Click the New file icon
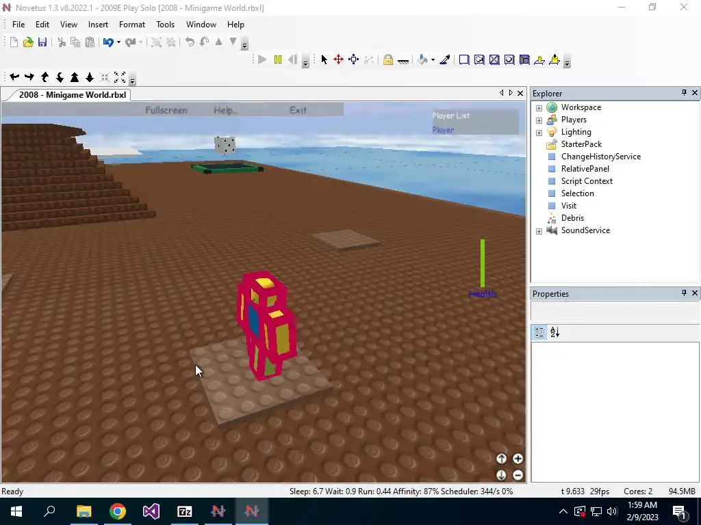The image size is (701, 525). click(14, 42)
